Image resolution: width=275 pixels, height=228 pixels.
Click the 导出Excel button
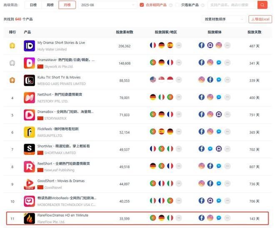coord(260,19)
